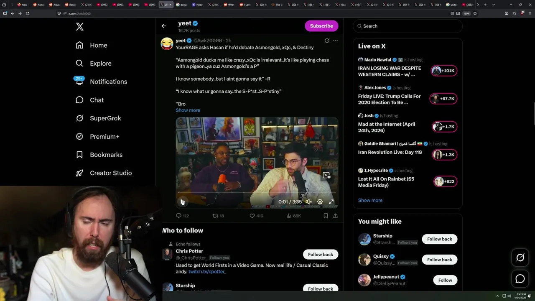
Task: Click the Bookmarks sidebar icon
Action: click(x=79, y=155)
